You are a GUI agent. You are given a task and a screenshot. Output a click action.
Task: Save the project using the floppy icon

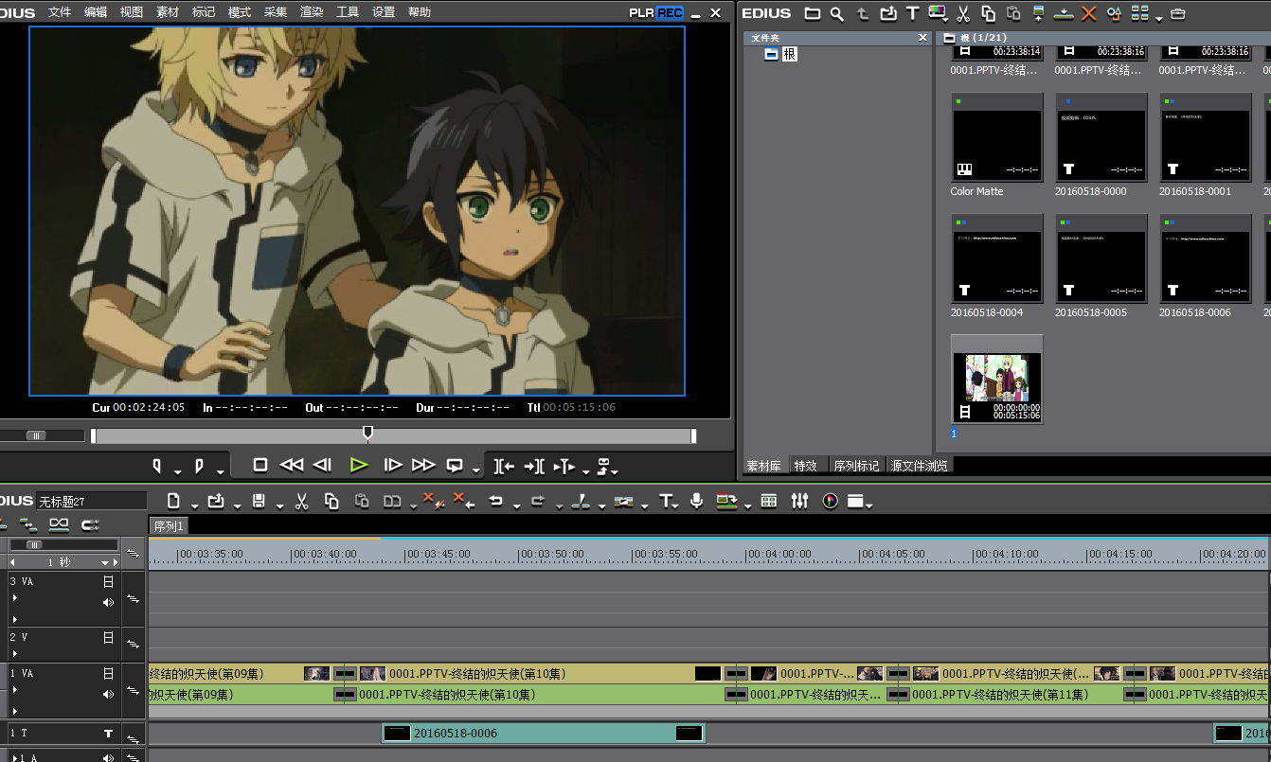260,501
